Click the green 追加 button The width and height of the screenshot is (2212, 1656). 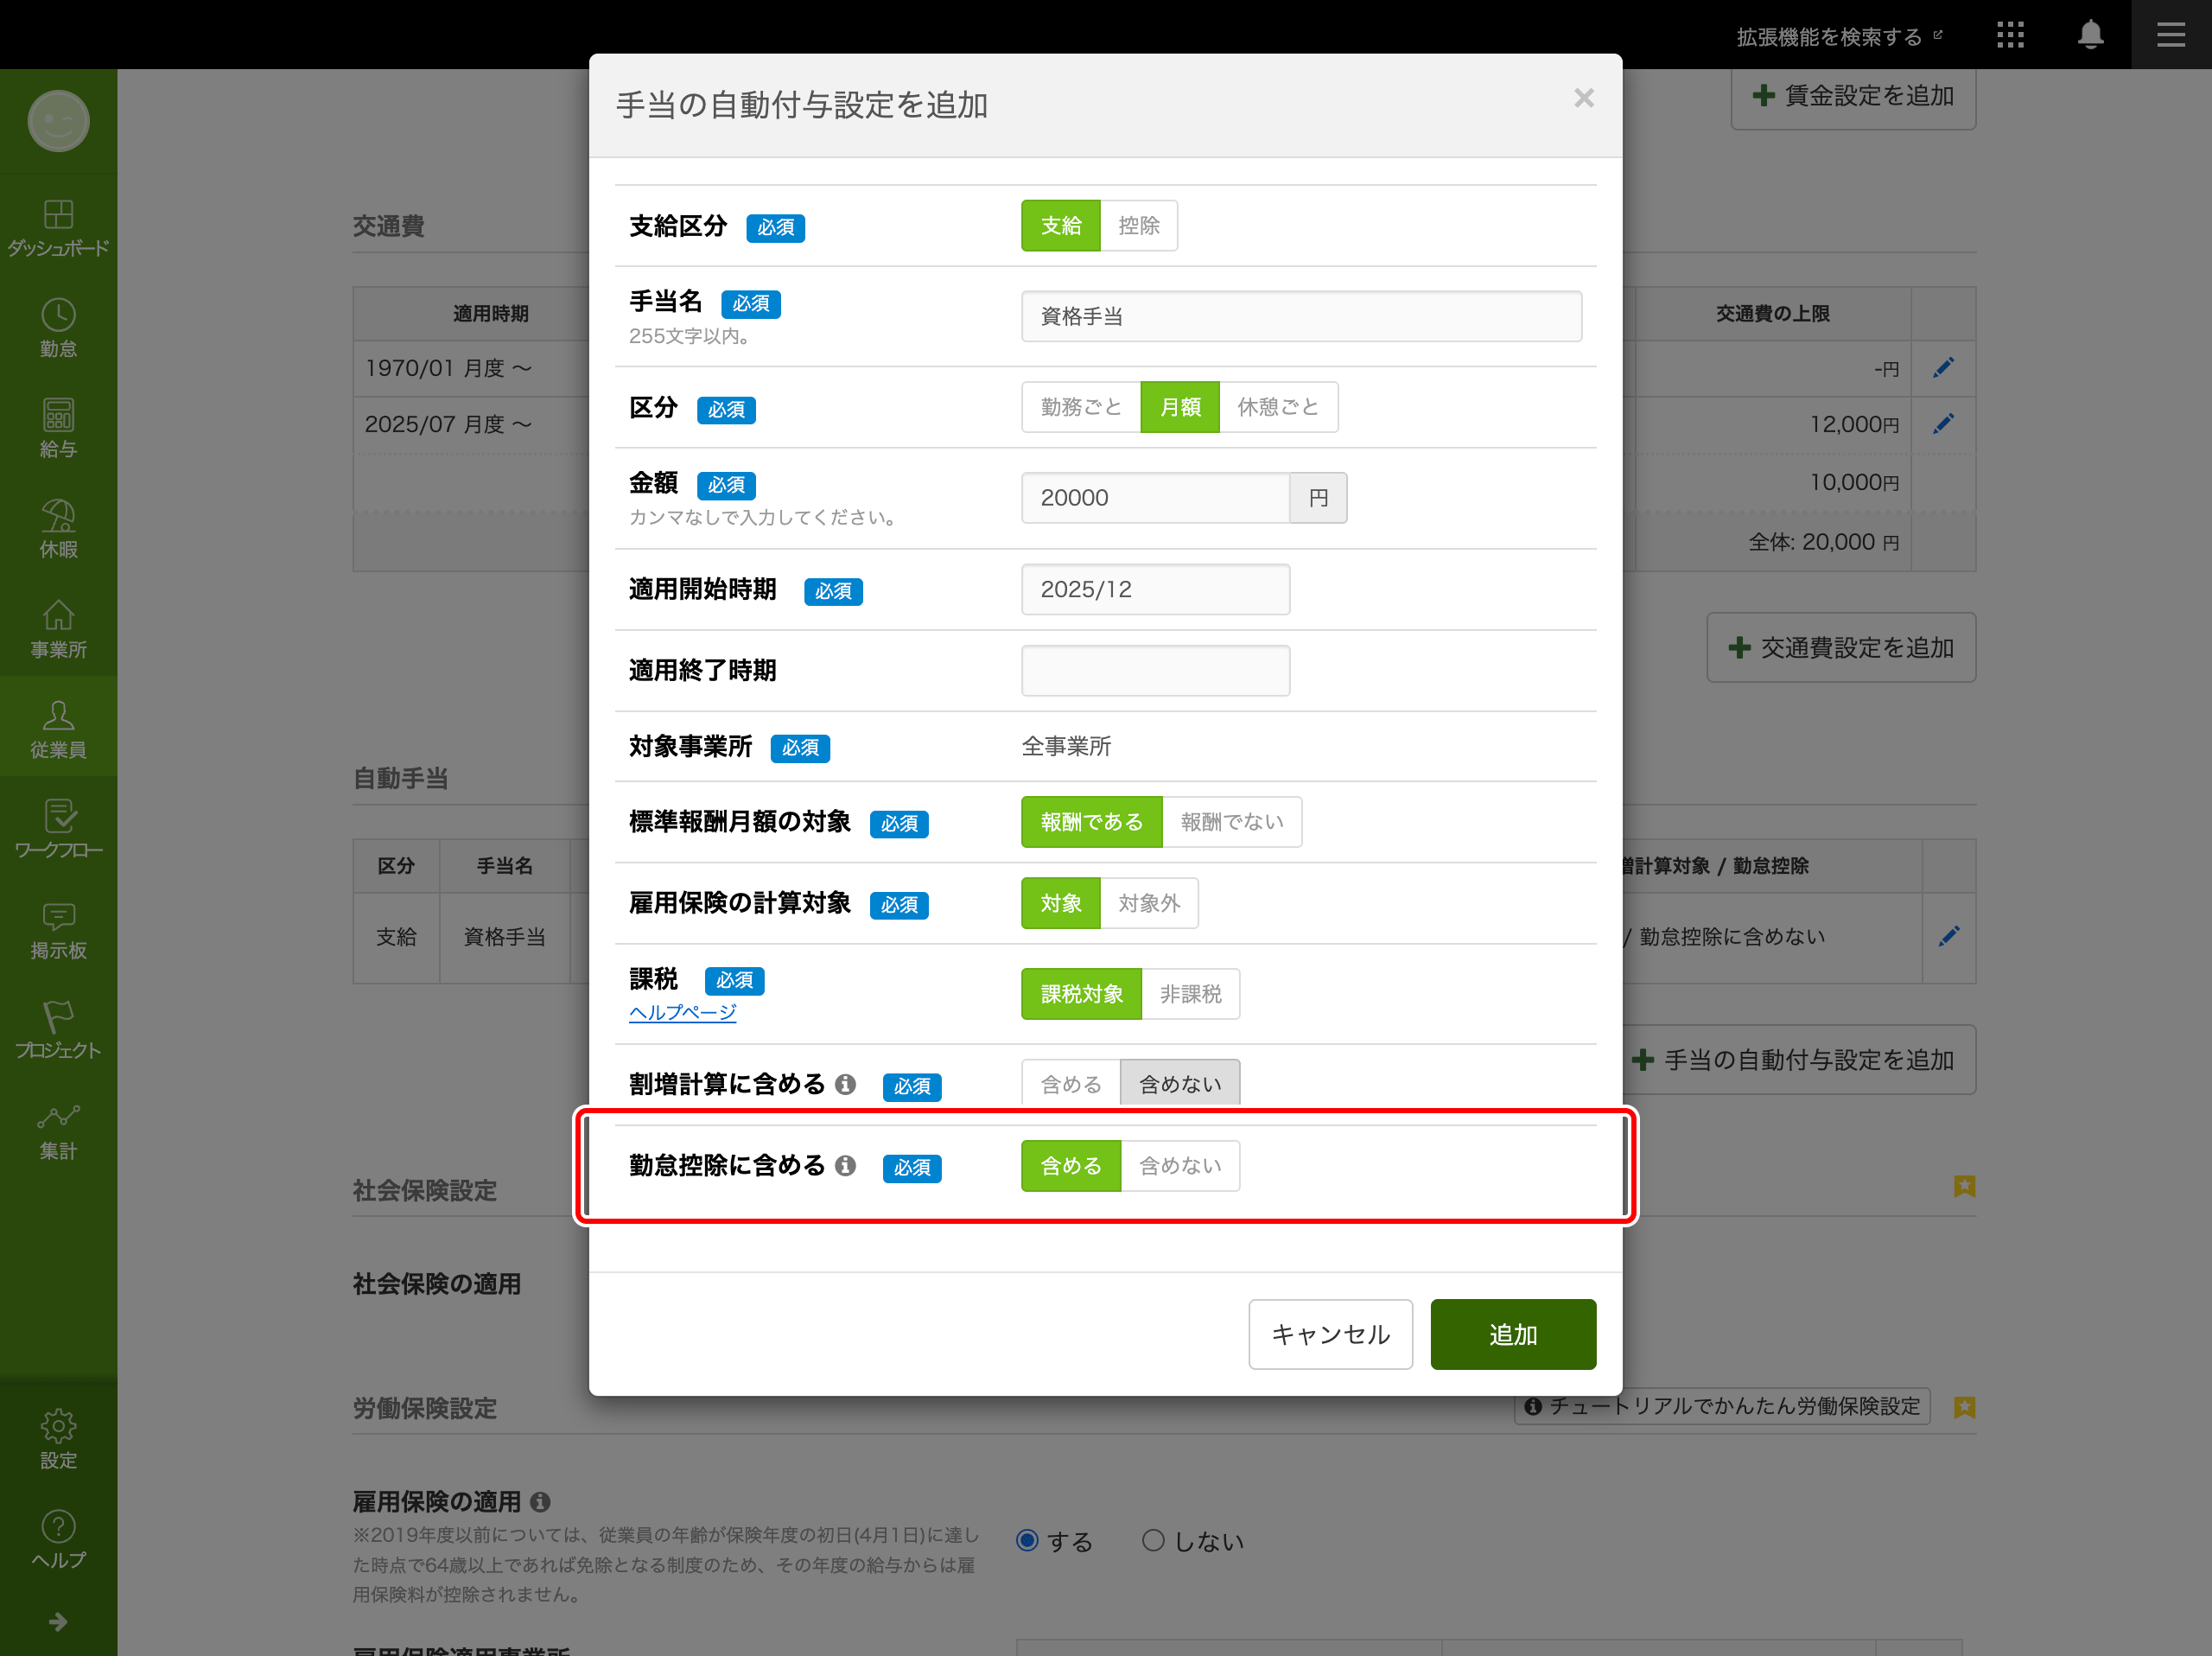(x=1512, y=1334)
